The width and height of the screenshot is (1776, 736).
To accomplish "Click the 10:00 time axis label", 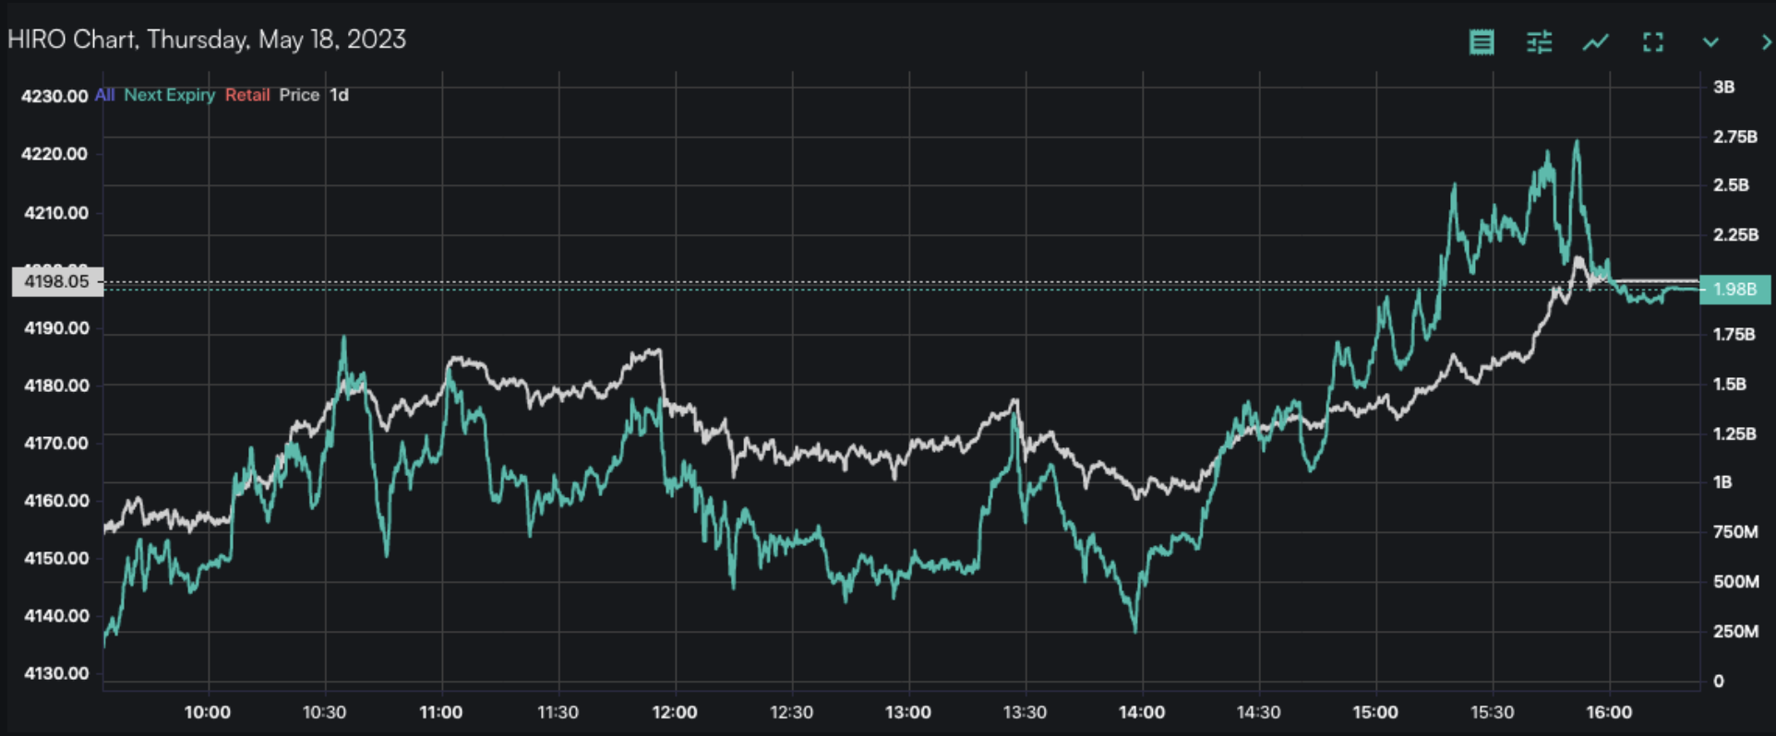I will click(x=208, y=712).
